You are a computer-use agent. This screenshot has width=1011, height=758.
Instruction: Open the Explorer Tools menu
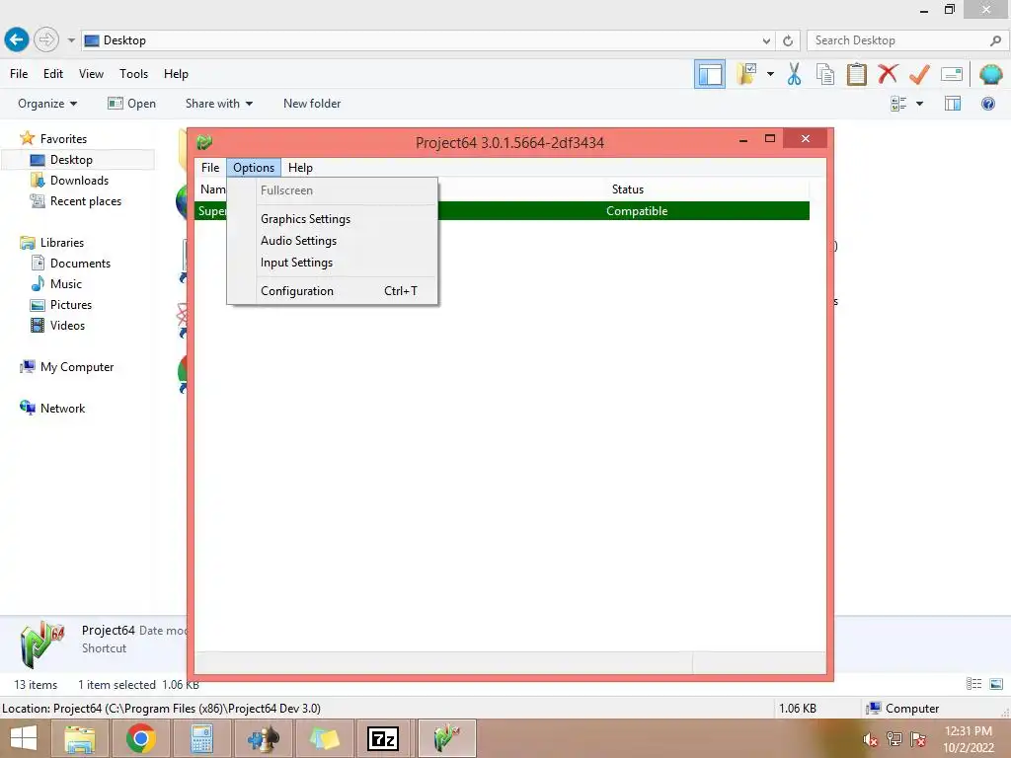pyautogui.click(x=133, y=73)
